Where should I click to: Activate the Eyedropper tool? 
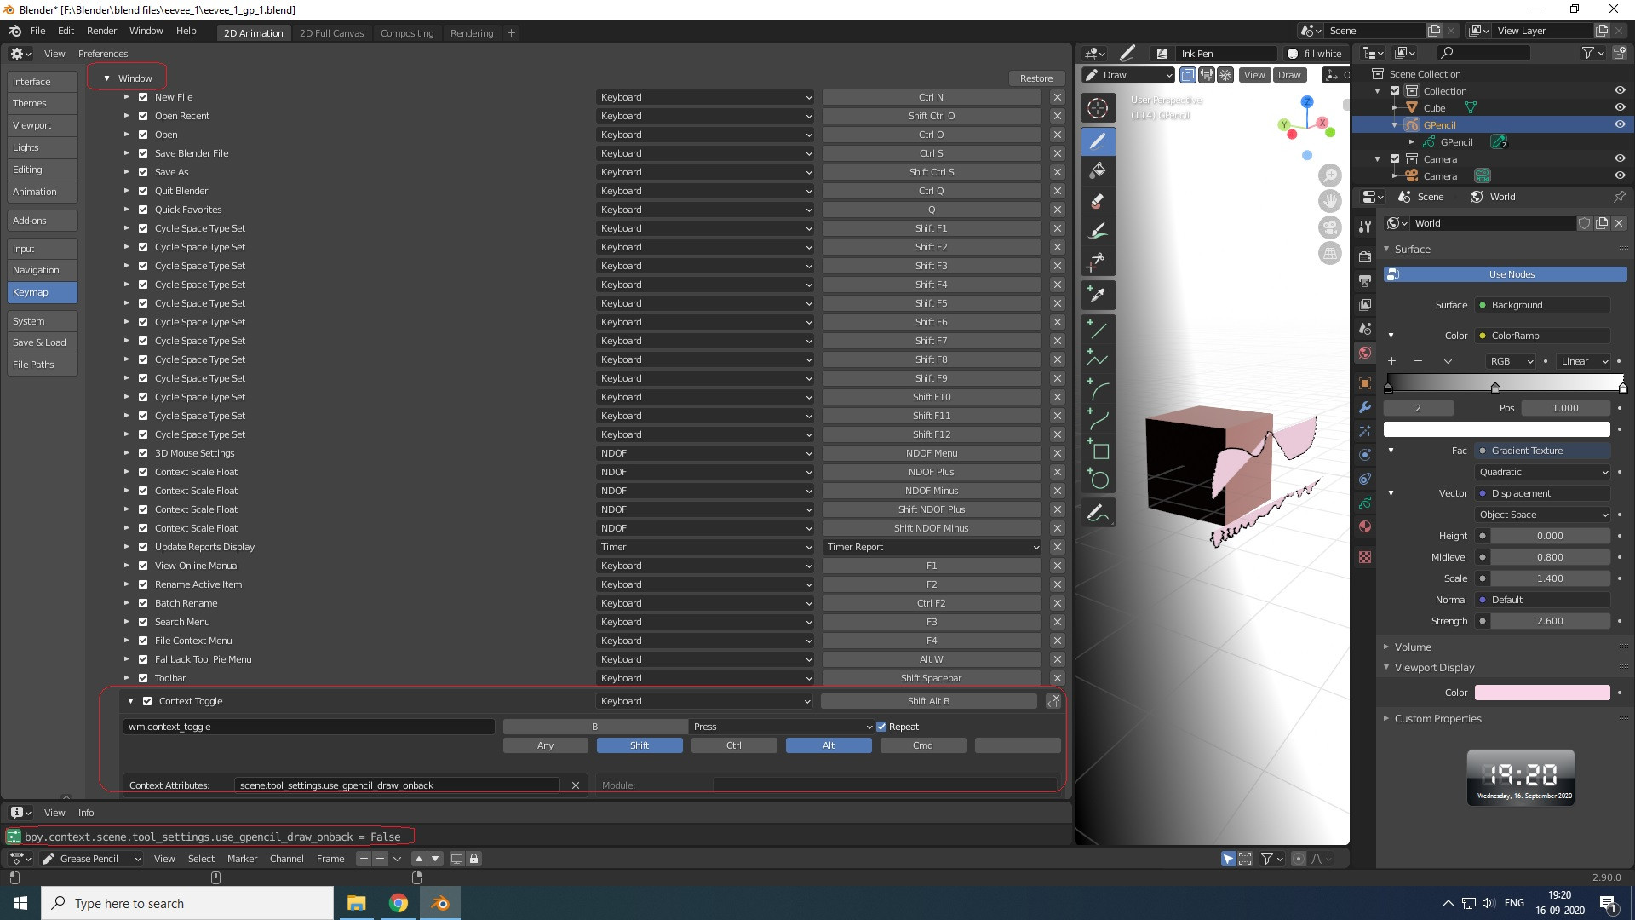pos(1098,296)
